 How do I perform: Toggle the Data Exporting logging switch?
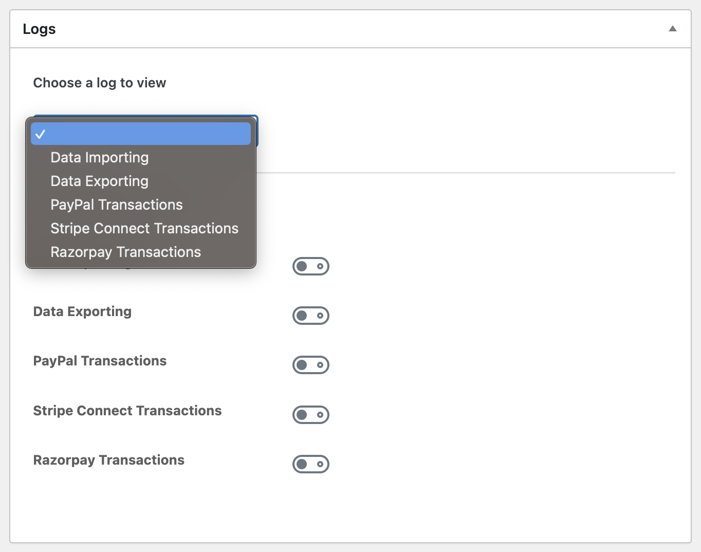pyautogui.click(x=311, y=316)
